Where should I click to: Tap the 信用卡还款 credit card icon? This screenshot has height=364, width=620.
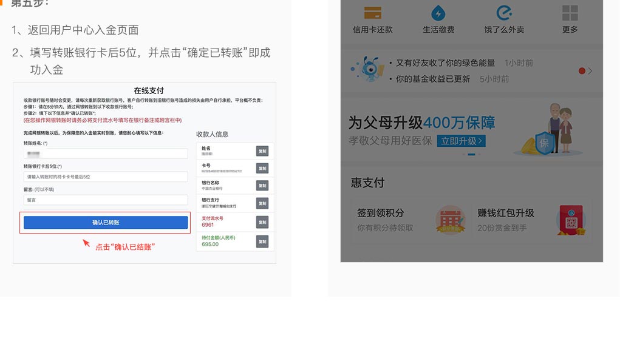[372, 13]
